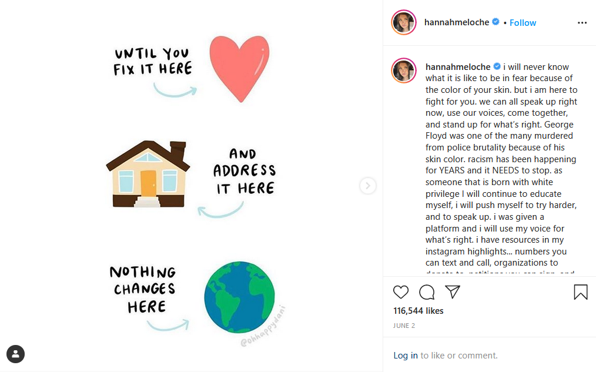Screen dimensions: 596x372
Task: Go to the next image with the chevron arrow
Action: point(367,186)
